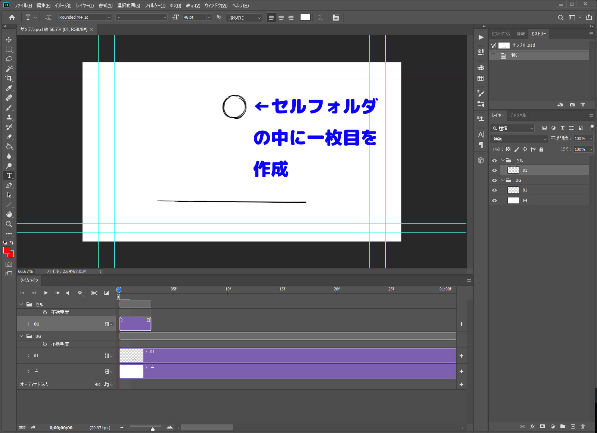The height and width of the screenshot is (433, 597).
Task: Collapse the BG group in timeline
Action: 21,336
